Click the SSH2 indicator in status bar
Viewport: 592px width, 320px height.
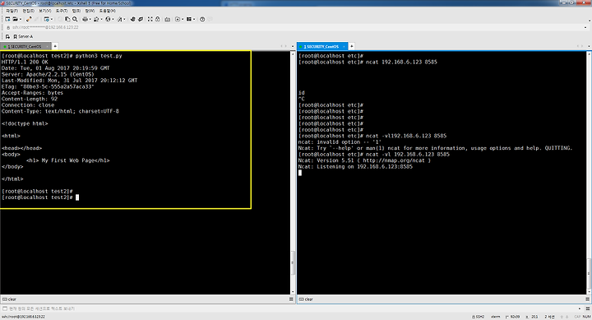(478, 317)
